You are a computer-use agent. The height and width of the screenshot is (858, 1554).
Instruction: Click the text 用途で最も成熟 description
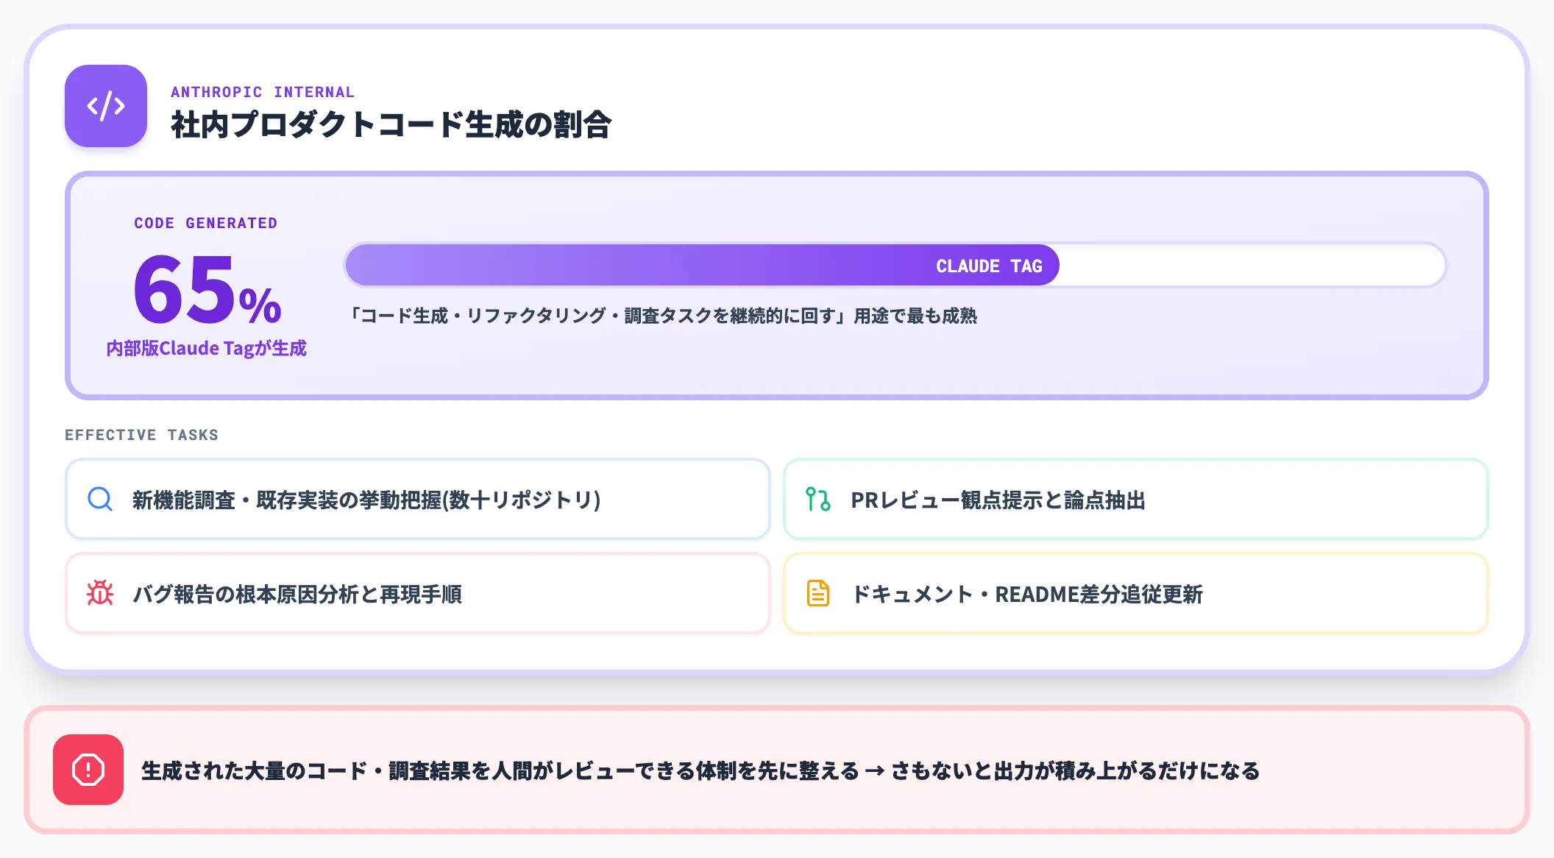tap(662, 316)
